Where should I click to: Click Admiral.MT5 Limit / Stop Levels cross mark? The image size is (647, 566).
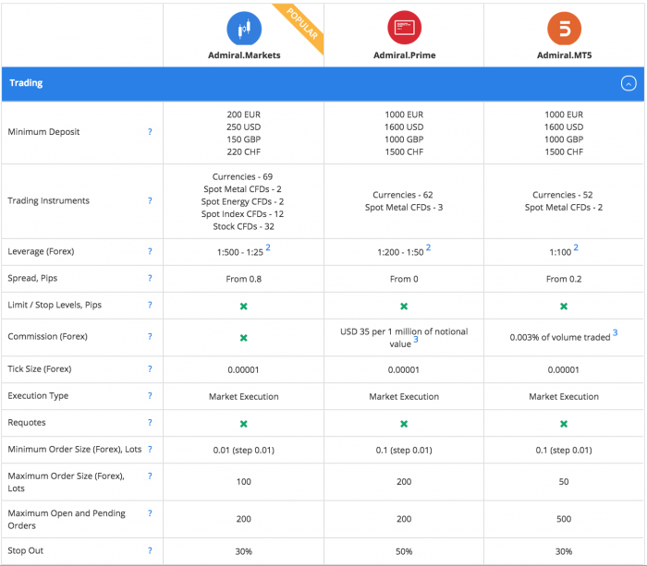564,306
